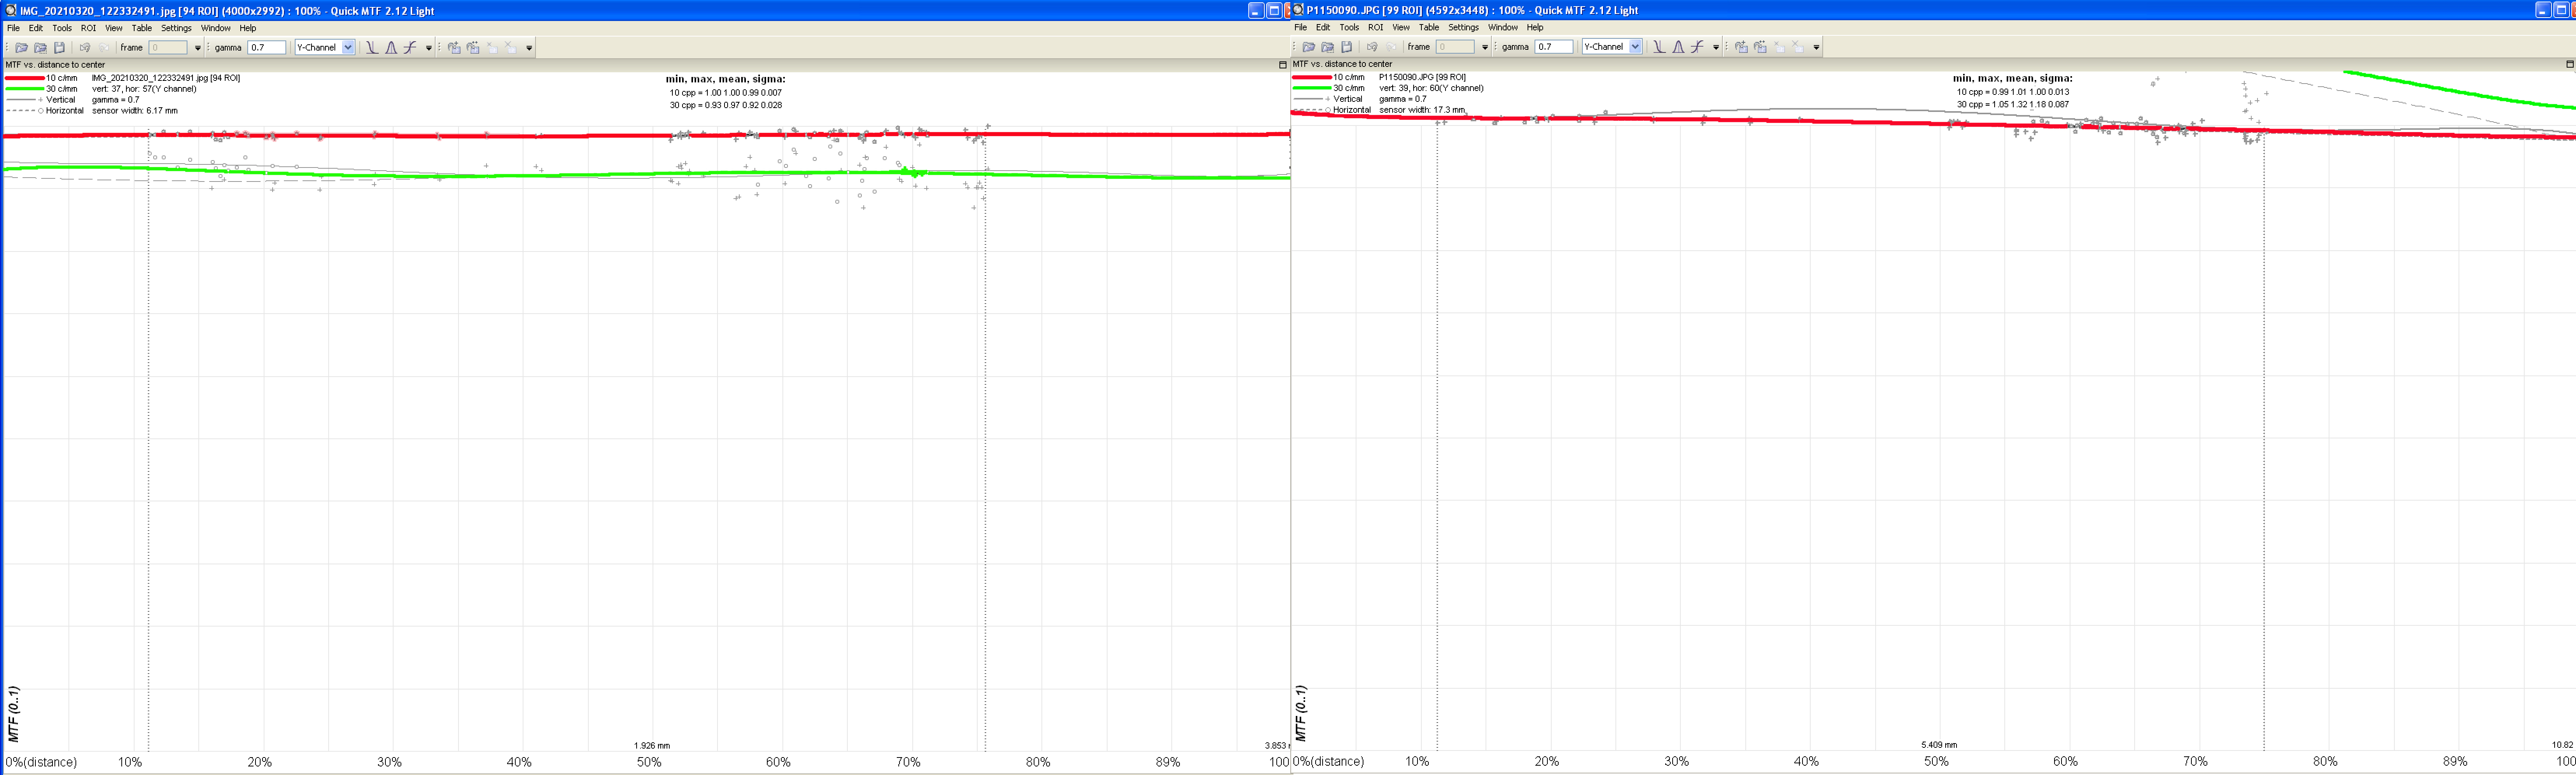The width and height of the screenshot is (2576, 775).
Task: Click the open file icon in left window
Action: [21, 48]
